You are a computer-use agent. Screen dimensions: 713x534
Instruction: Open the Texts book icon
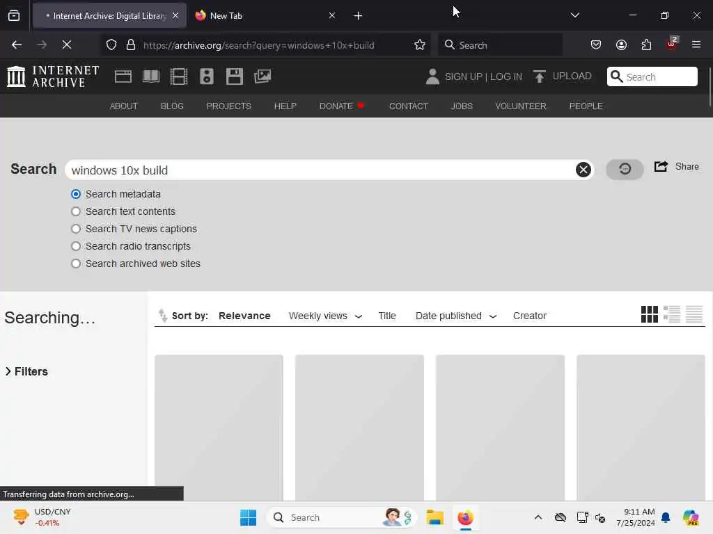point(151,76)
